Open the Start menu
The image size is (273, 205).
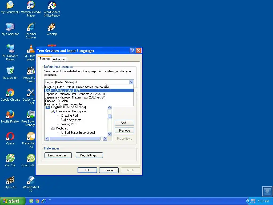(13, 201)
